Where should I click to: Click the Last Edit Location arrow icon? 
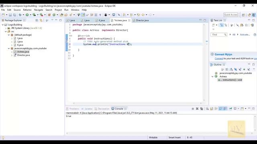tap(139, 15)
